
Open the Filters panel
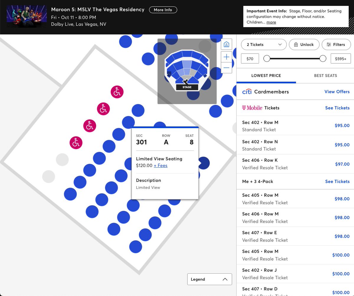coord(336,44)
